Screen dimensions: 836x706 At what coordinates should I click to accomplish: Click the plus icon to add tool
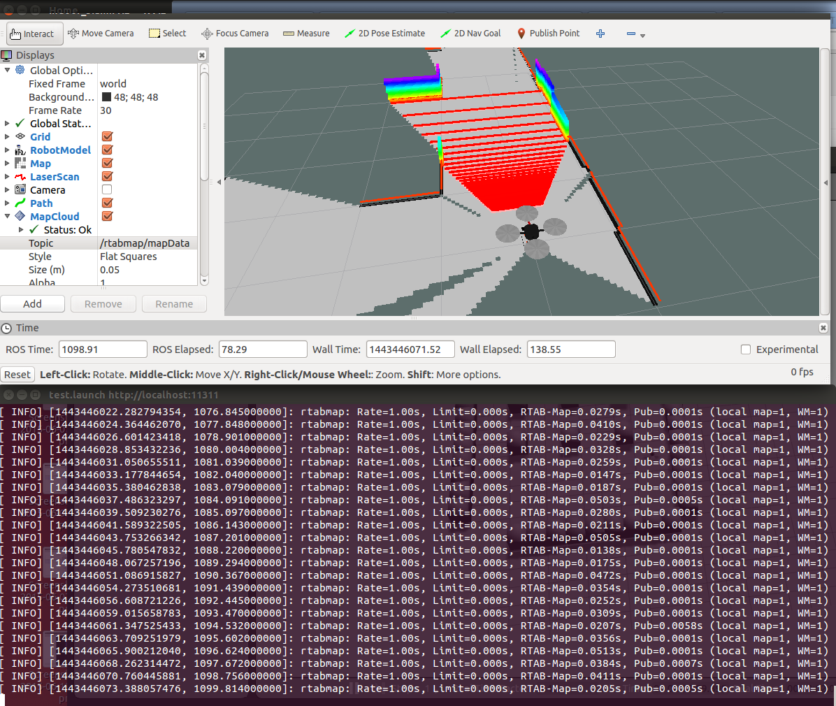point(600,34)
